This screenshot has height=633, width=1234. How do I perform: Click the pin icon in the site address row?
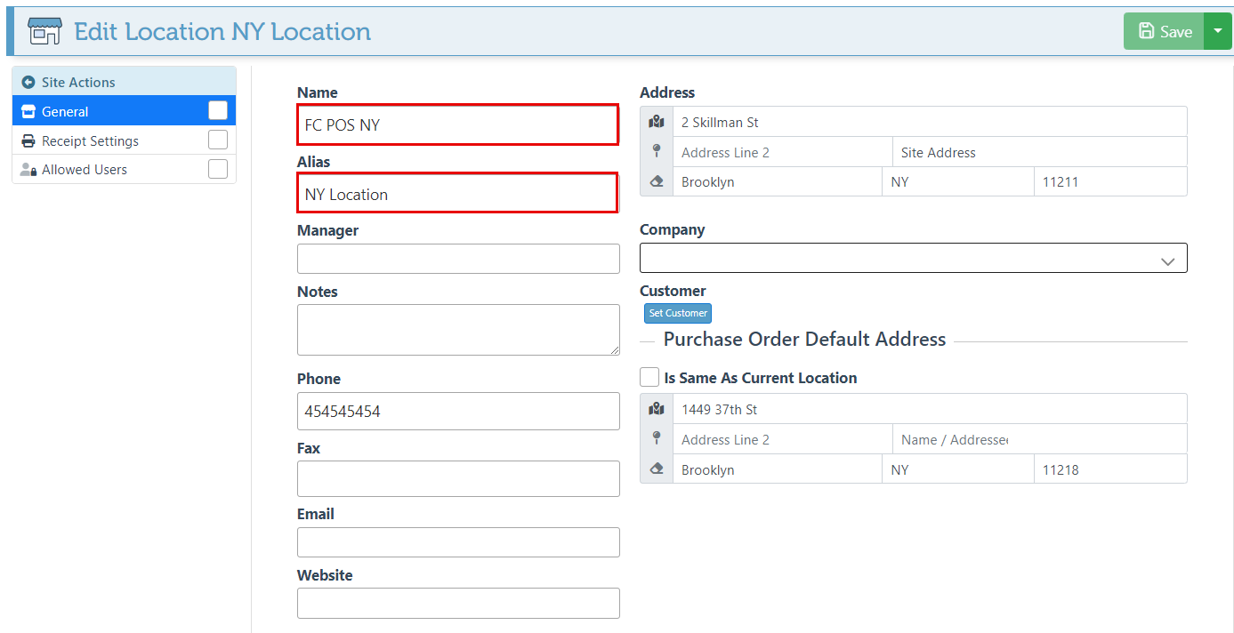[x=657, y=151]
